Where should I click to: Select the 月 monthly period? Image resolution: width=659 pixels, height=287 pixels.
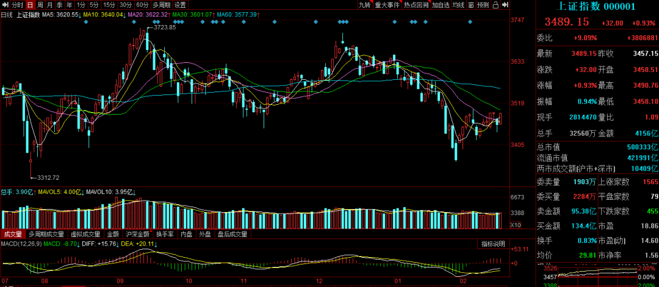click(x=49, y=5)
